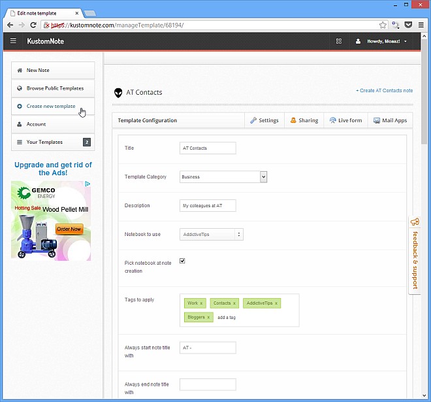
Task: Open the grid dashboard icon
Action: [x=339, y=41]
